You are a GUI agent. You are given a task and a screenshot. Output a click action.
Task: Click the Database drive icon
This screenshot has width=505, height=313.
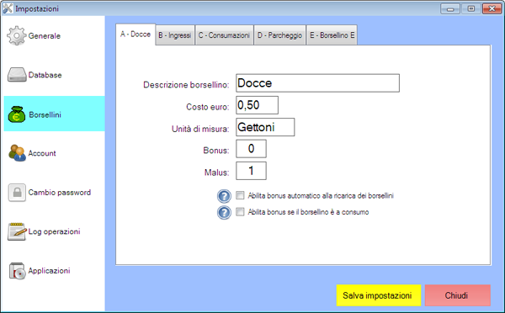point(17,75)
